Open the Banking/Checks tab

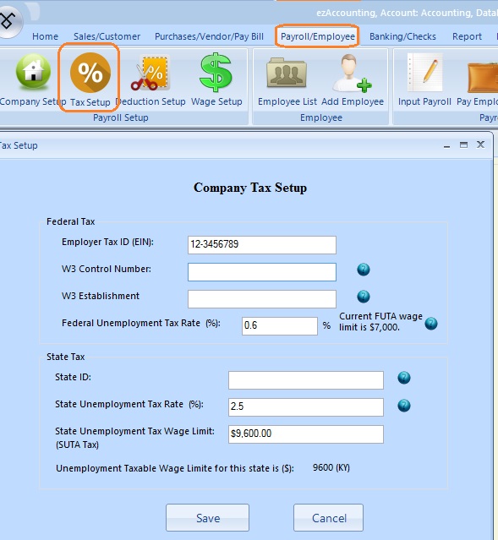coord(402,36)
